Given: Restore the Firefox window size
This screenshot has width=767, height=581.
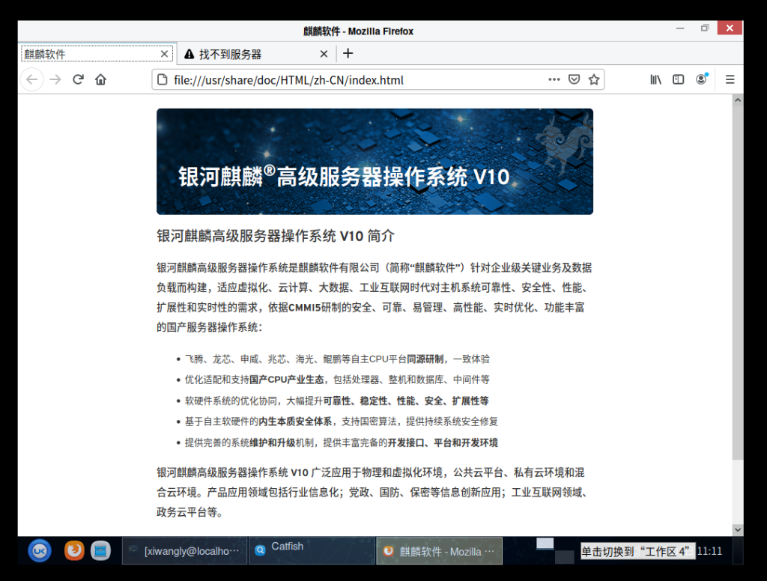Looking at the screenshot, I should (704, 28).
